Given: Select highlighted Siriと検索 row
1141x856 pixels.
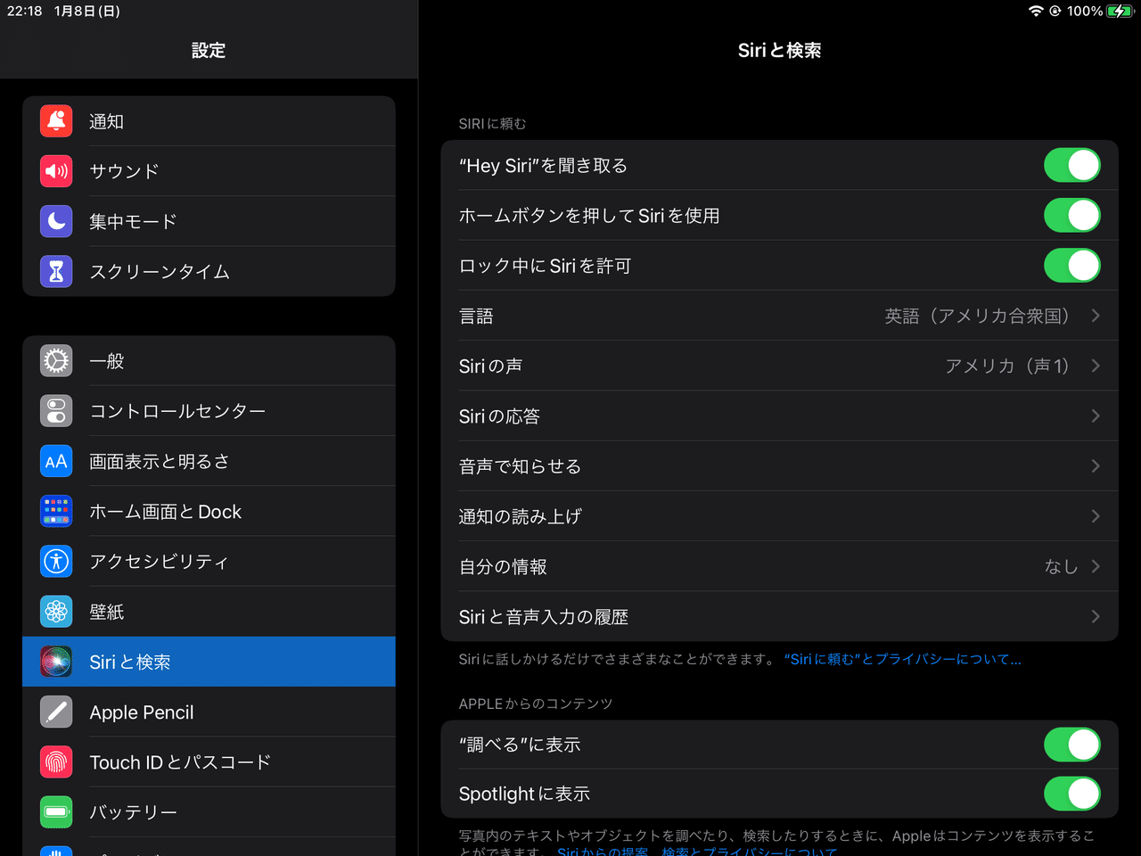Looking at the screenshot, I should click(209, 662).
